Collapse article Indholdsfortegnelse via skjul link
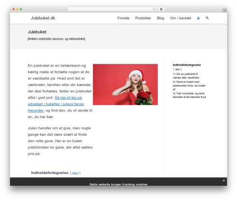The height and width of the screenshot is (200, 237). click(x=75, y=173)
